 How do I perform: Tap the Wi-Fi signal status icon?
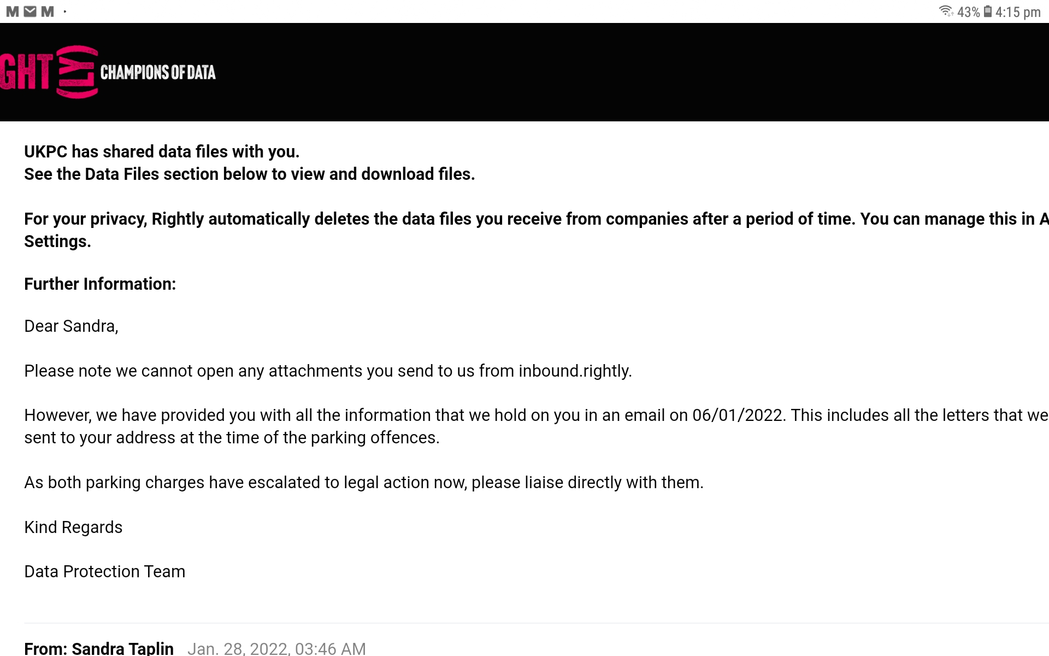tap(946, 11)
